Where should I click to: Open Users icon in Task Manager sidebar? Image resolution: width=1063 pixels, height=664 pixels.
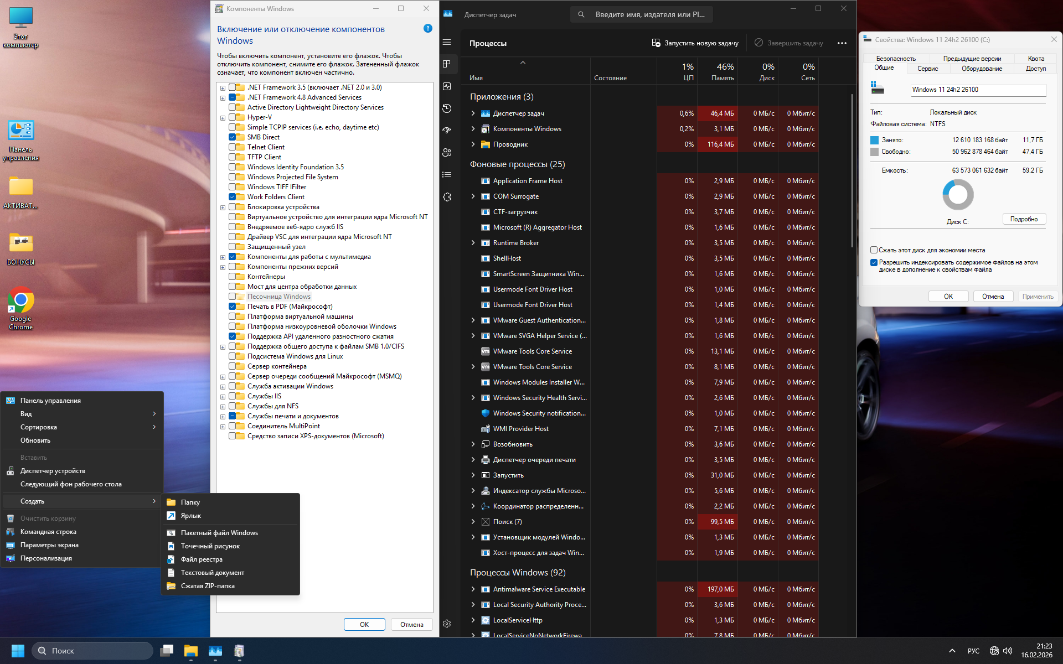(447, 153)
